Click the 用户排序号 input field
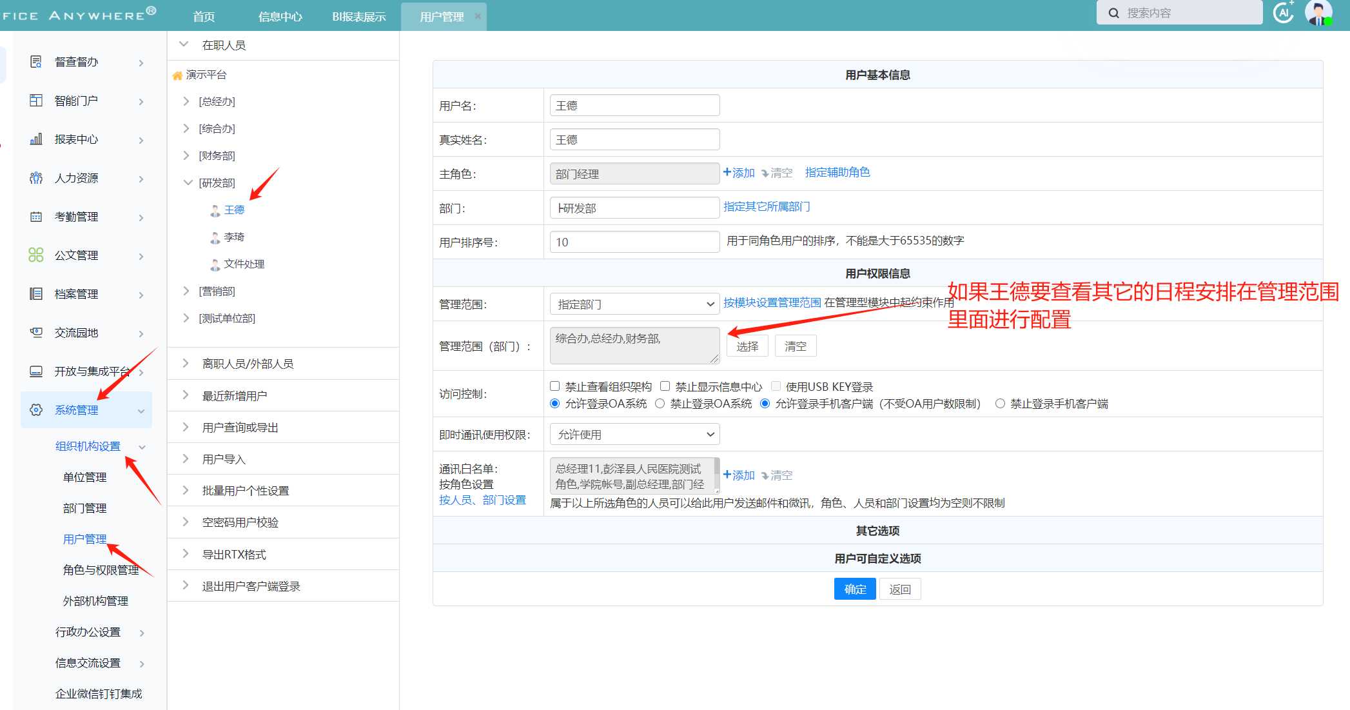Viewport: 1350px width, 710px height. click(x=634, y=242)
